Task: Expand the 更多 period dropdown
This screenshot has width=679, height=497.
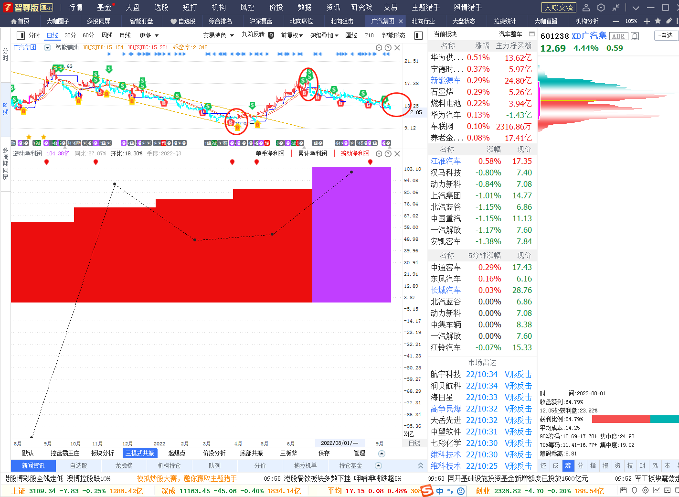Action: 149,35
